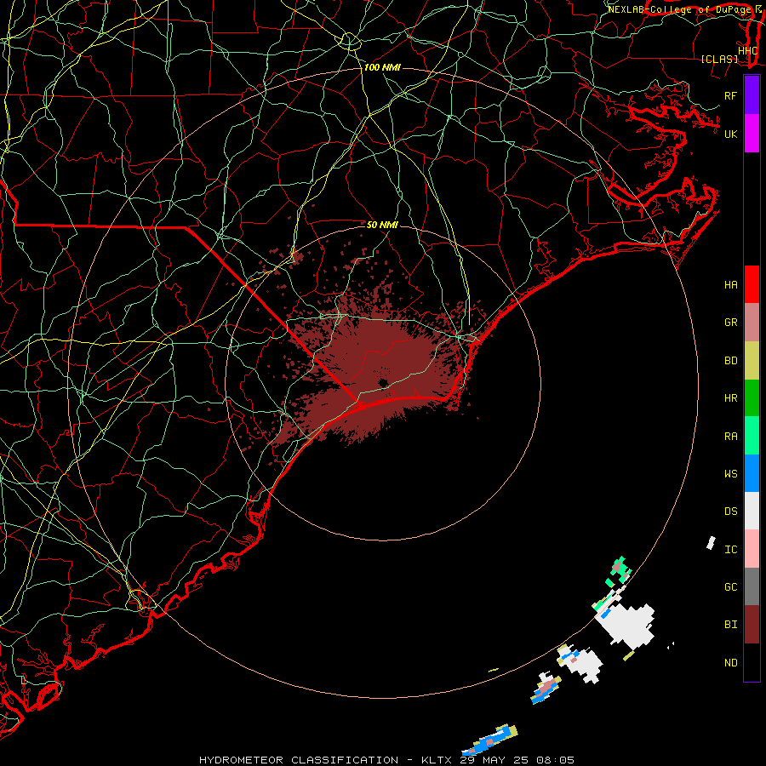Select the gray GC legend swatch
The image size is (766, 766).
[x=752, y=586]
